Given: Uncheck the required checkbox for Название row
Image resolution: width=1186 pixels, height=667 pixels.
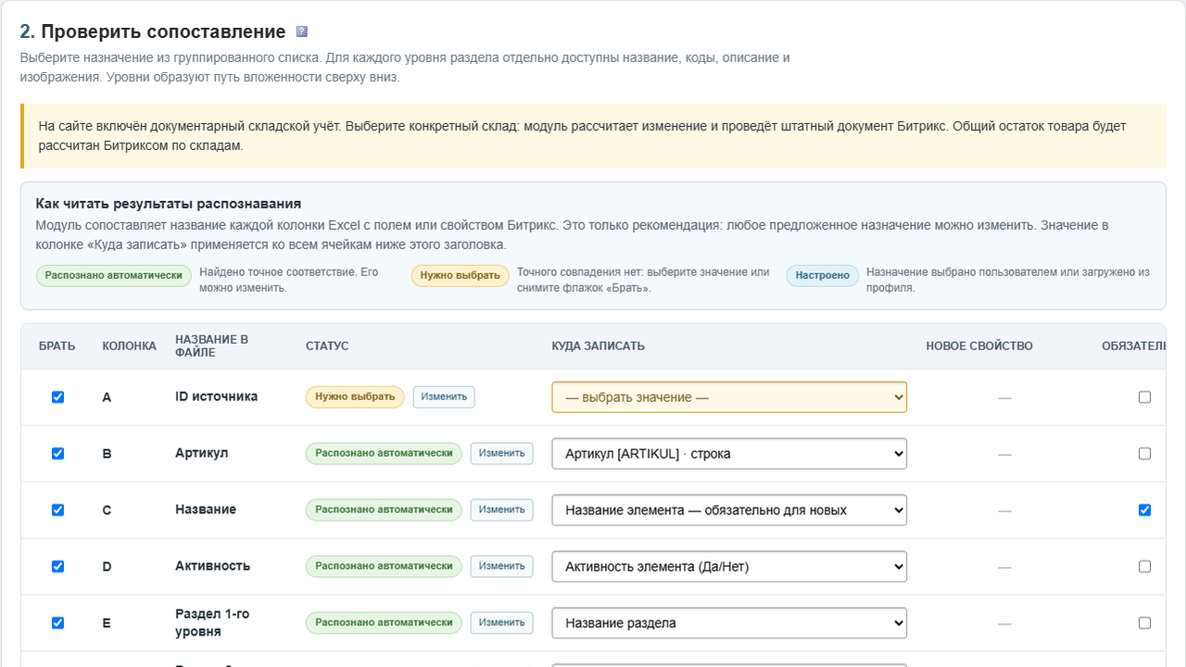Looking at the screenshot, I should 1144,510.
